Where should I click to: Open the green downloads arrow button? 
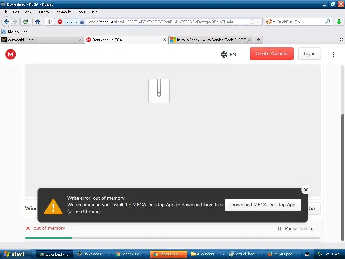tap(339, 22)
